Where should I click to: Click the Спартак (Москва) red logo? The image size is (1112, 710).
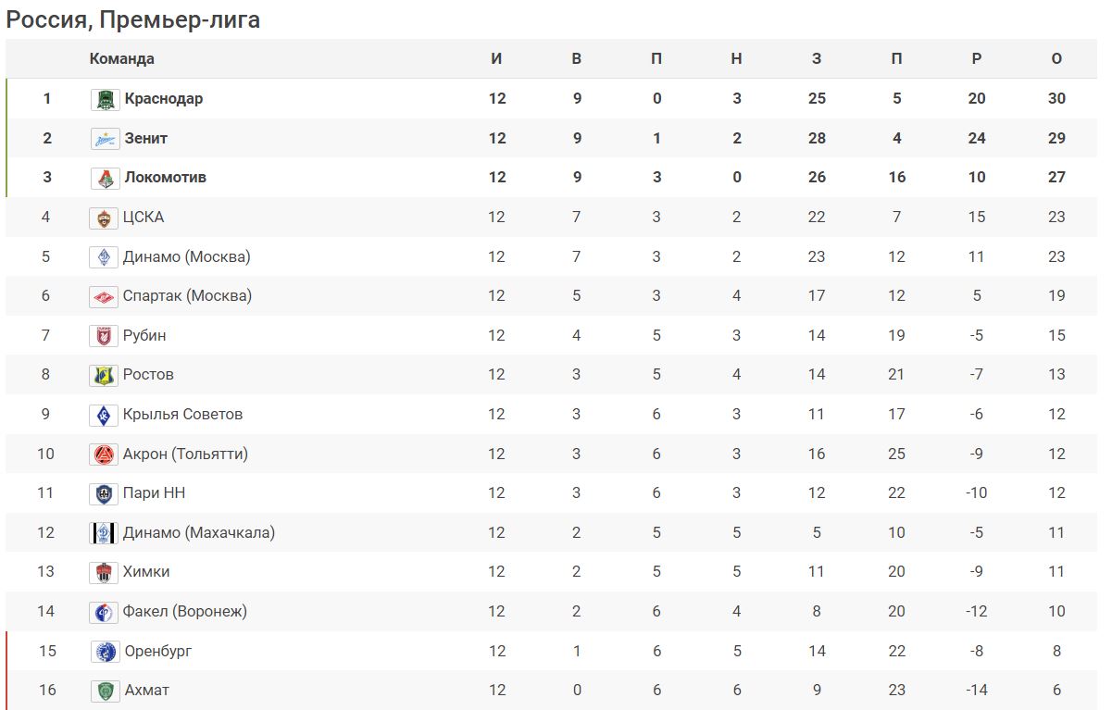pyautogui.click(x=104, y=296)
